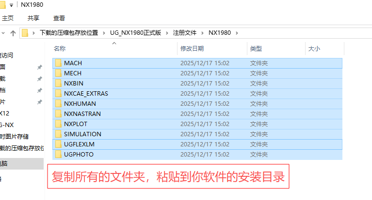Image resolution: width=372 pixels, height=200 pixels.
Task: Click 访问 quick access heading in sidebar
Action: coord(7,56)
